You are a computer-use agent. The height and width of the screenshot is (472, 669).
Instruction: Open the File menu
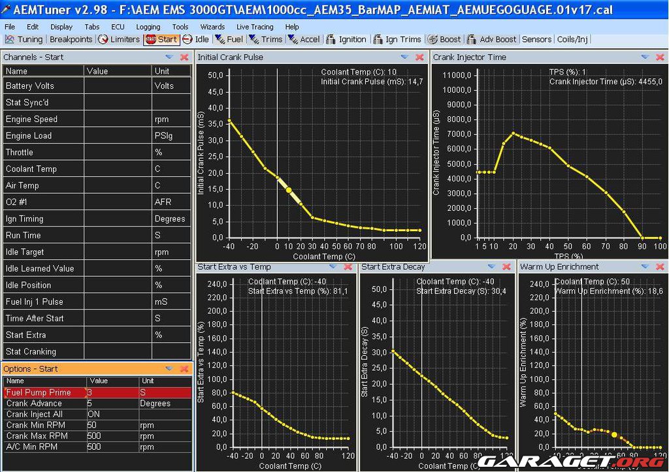(9, 27)
